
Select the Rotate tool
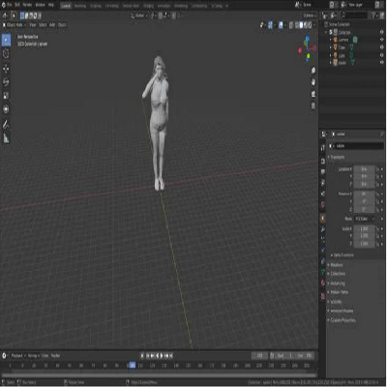click(x=6, y=82)
